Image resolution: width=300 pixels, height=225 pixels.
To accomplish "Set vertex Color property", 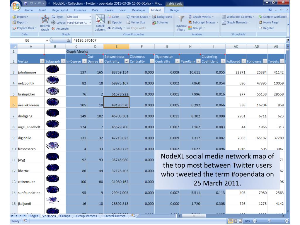I will click(113, 17).
